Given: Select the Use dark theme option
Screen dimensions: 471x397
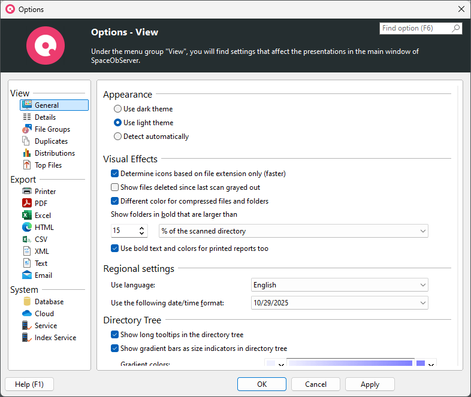Looking at the screenshot, I should 118,109.
